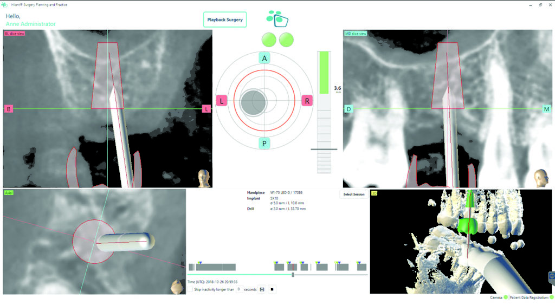Screen dimensions: 555x305
Task: Click the P posterior marker on the target
Action: click(264, 144)
